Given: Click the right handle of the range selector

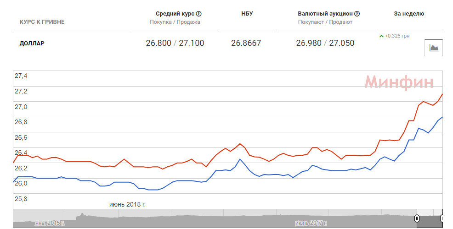Looking at the screenshot, I should coord(442,218).
